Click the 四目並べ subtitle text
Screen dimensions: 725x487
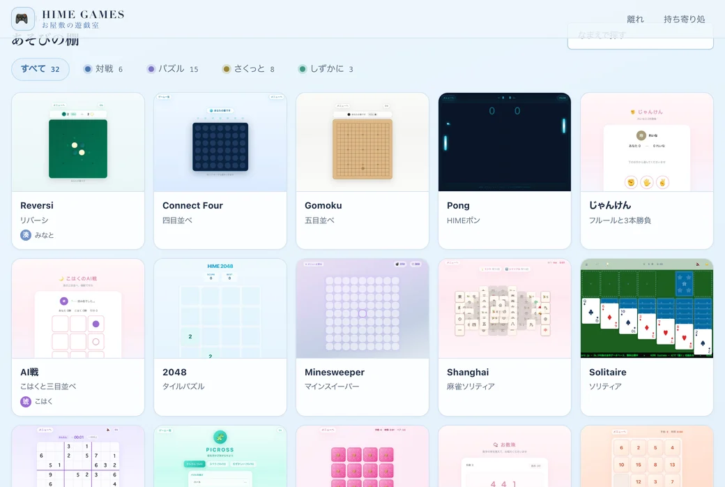[177, 220]
